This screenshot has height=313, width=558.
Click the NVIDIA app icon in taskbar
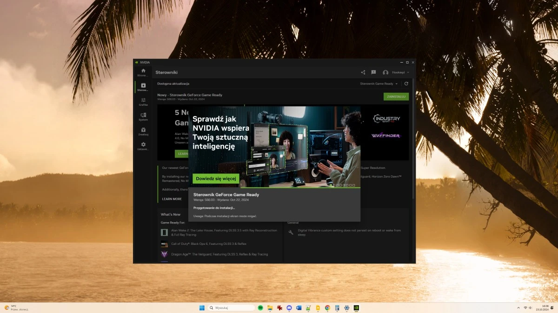(x=357, y=307)
